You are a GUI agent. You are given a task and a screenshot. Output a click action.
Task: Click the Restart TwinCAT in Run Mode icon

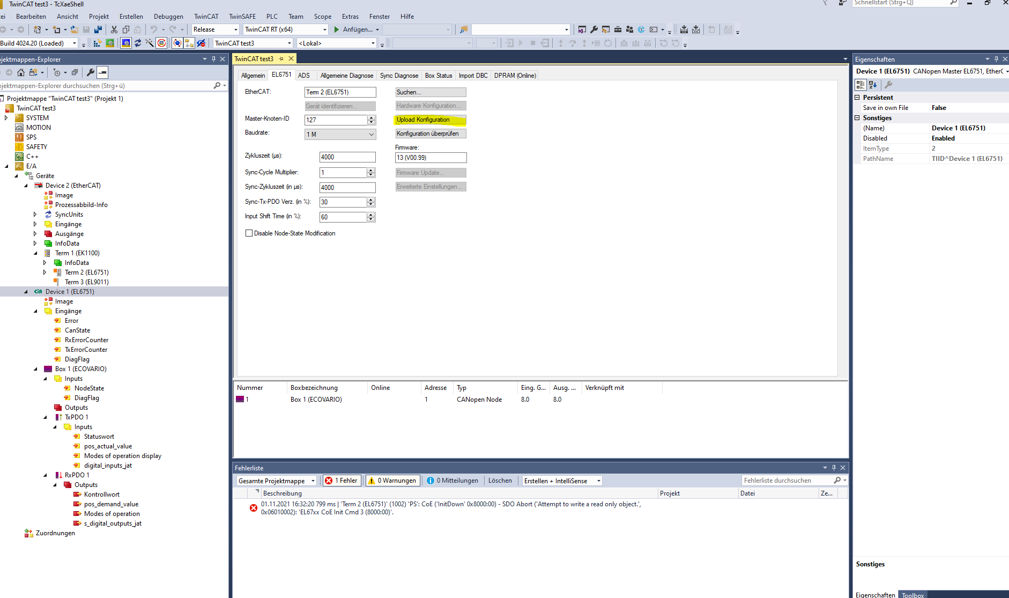point(110,43)
